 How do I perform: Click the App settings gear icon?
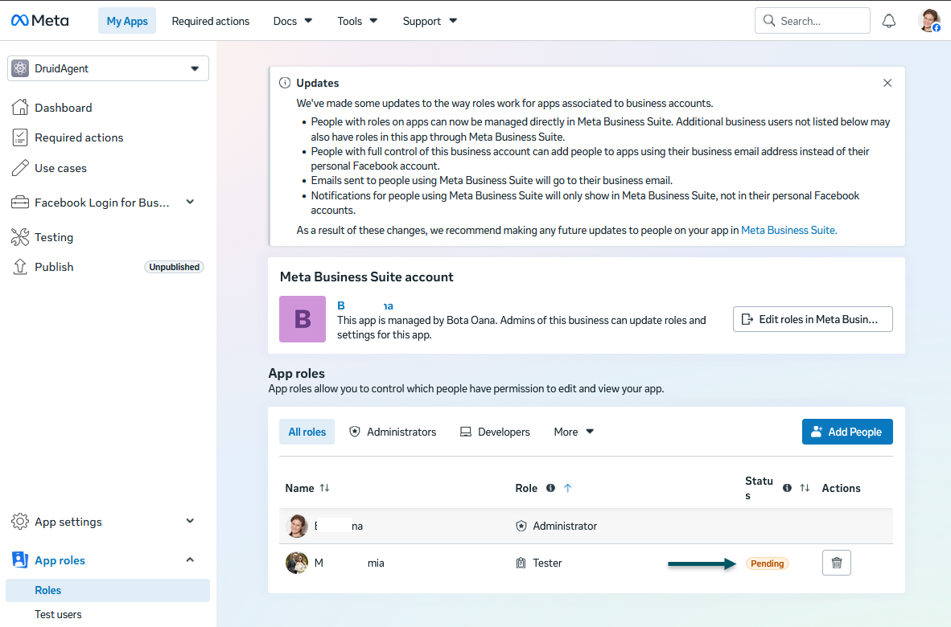tap(20, 522)
